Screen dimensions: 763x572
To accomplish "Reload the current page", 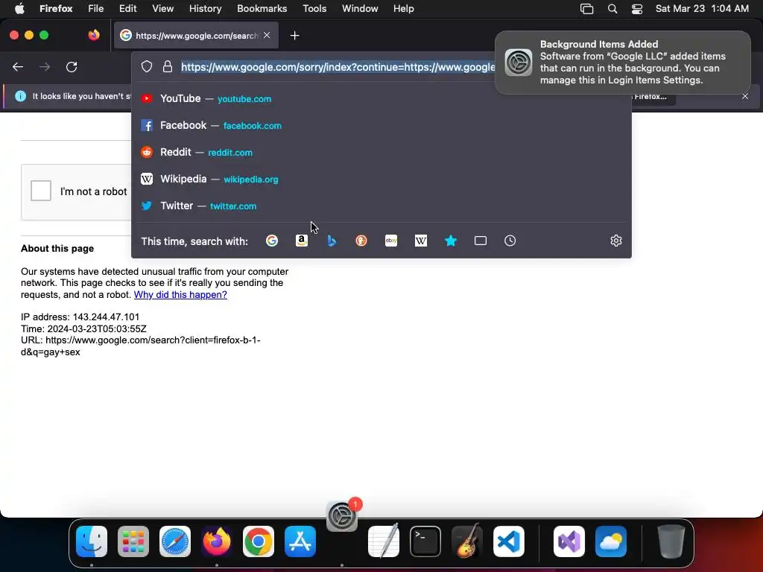I will click(x=72, y=66).
